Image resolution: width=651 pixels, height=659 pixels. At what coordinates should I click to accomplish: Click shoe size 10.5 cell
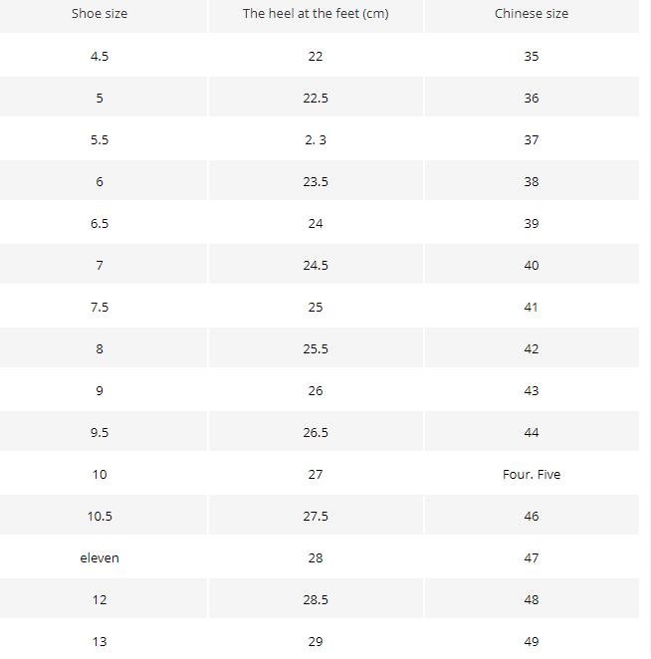click(100, 517)
